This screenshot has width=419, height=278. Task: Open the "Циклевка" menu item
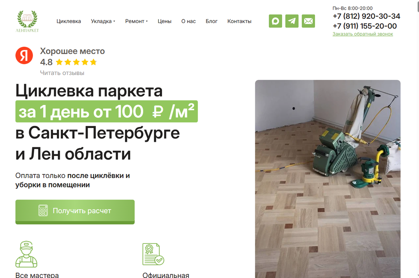click(69, 21)
